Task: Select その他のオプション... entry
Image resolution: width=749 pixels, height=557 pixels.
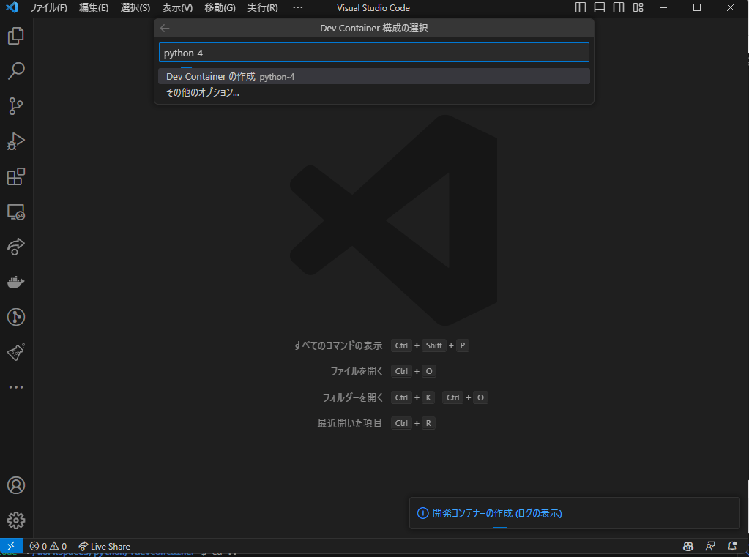Action: tap(374, 93)
